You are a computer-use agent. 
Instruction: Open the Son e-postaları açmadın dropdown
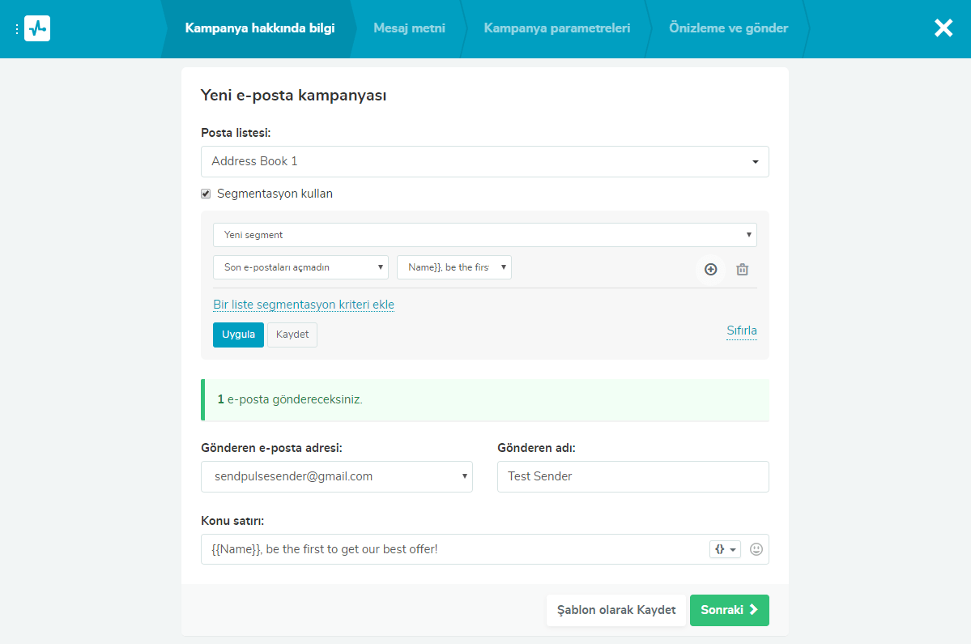pyautogui.click(x=300, y=267)
